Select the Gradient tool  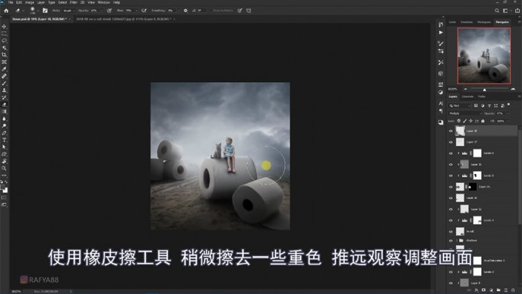4,112
